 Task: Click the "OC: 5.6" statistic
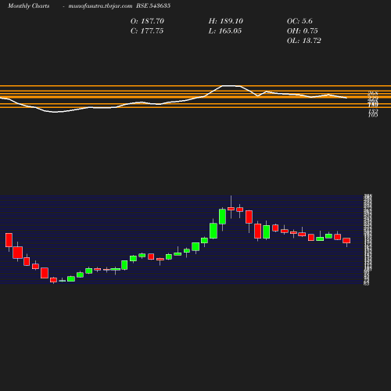(x=300, y=21)
